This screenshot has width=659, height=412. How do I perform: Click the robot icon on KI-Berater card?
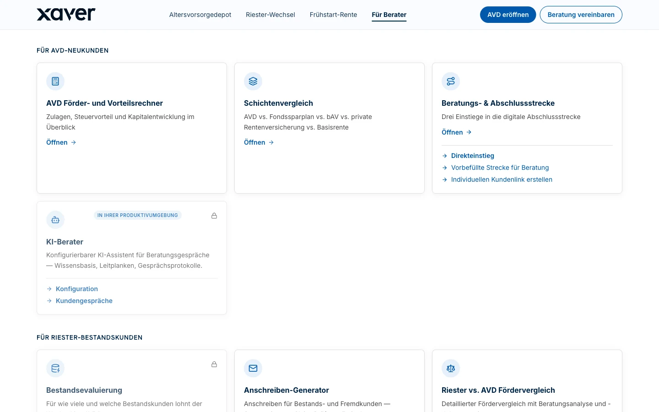coord(55,220)
